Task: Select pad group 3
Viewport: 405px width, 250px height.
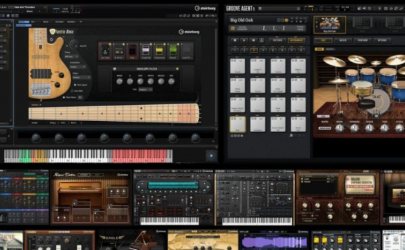Action: (254, 51)
